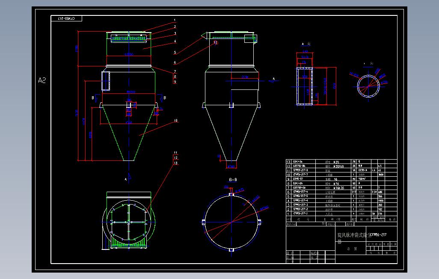Click callout number 4 leader label
This screenshot has height=279, width=439.
[175, 41]
